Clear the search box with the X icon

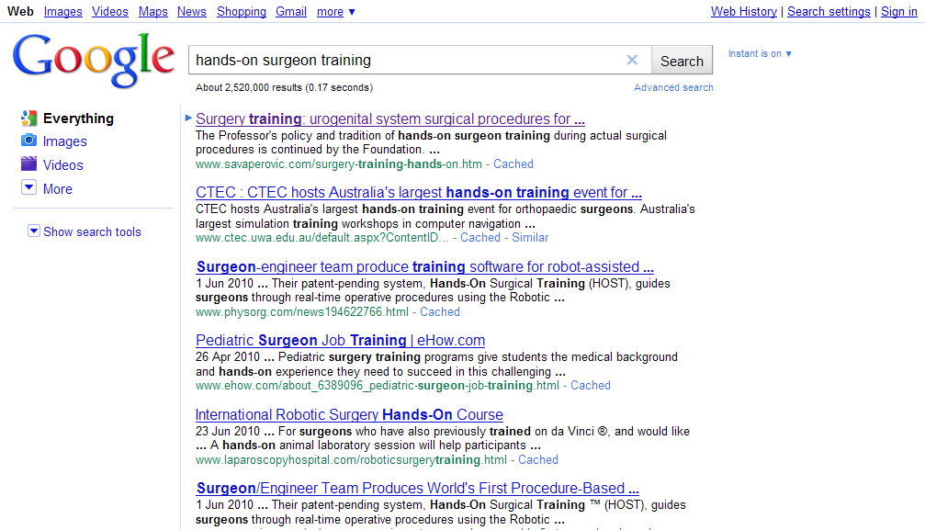(632, 61)
